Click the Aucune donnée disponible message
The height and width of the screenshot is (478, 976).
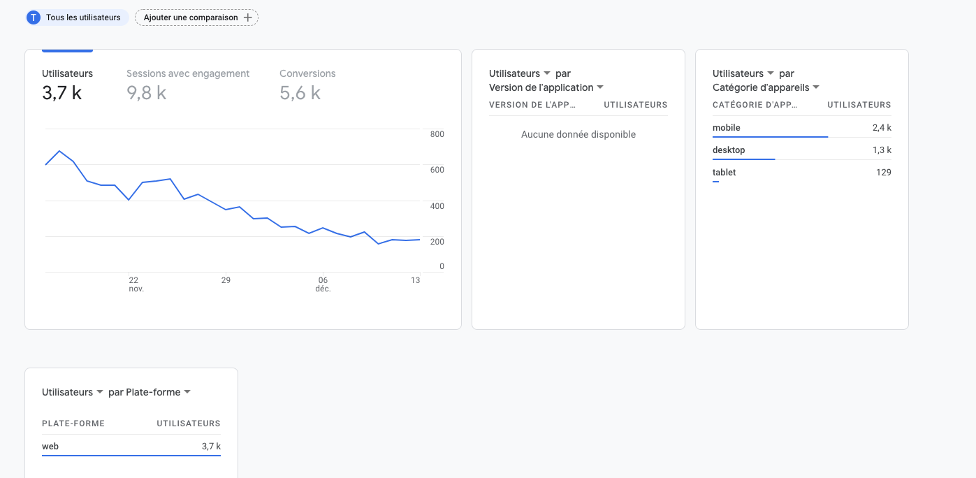tap(578, 134)
